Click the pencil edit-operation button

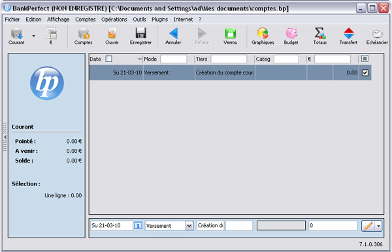pyautogui.click(x=368, y=226)
